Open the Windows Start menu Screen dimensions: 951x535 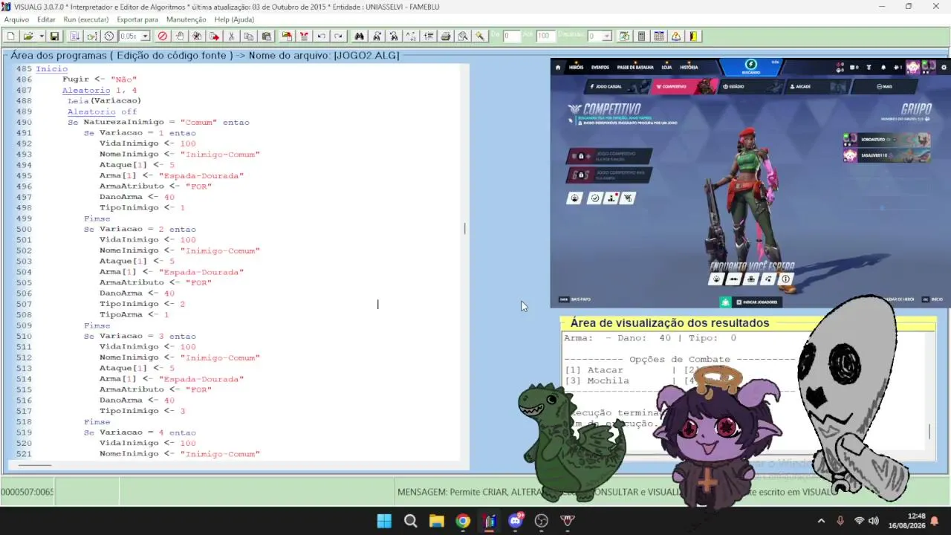pyautogui.click(x=384, y=521)
